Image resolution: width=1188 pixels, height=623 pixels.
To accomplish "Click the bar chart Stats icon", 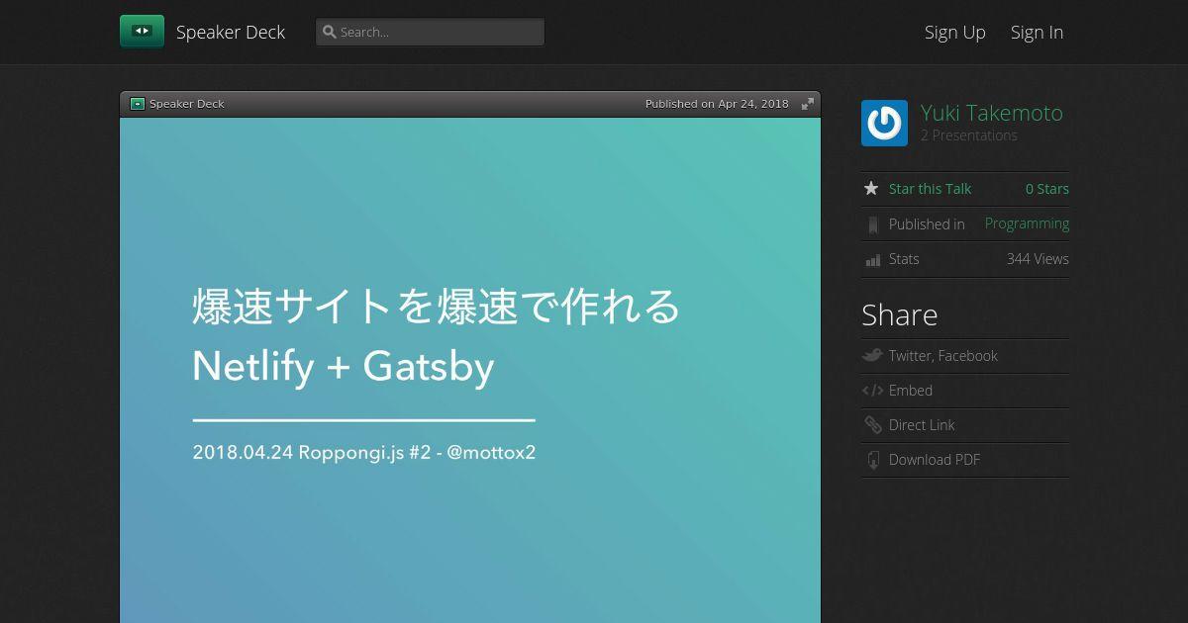I will [x=872, y=260].
